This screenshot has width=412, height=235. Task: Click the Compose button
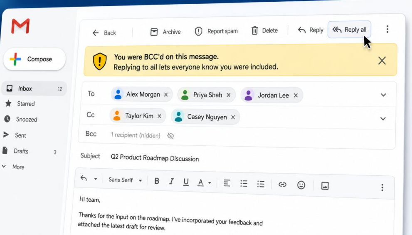[x=35, y=59]
